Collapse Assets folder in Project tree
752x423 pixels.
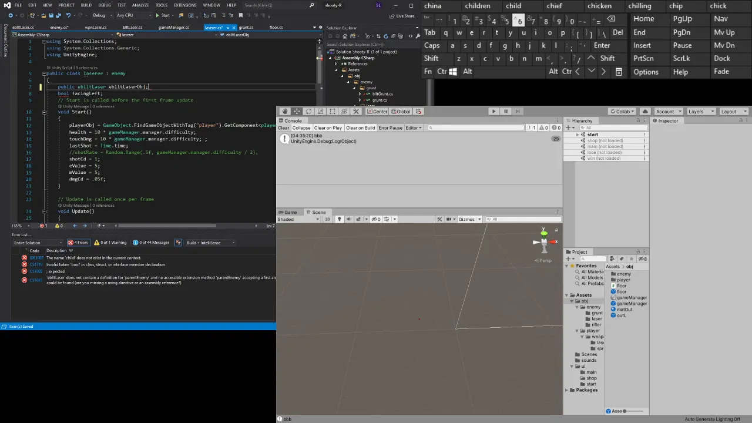pyautogui.click(x=567, y=295)
